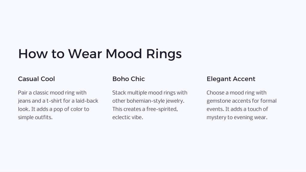Click the "eclectic vibe." text line
The image size is (306, 172).
(128, 117)
